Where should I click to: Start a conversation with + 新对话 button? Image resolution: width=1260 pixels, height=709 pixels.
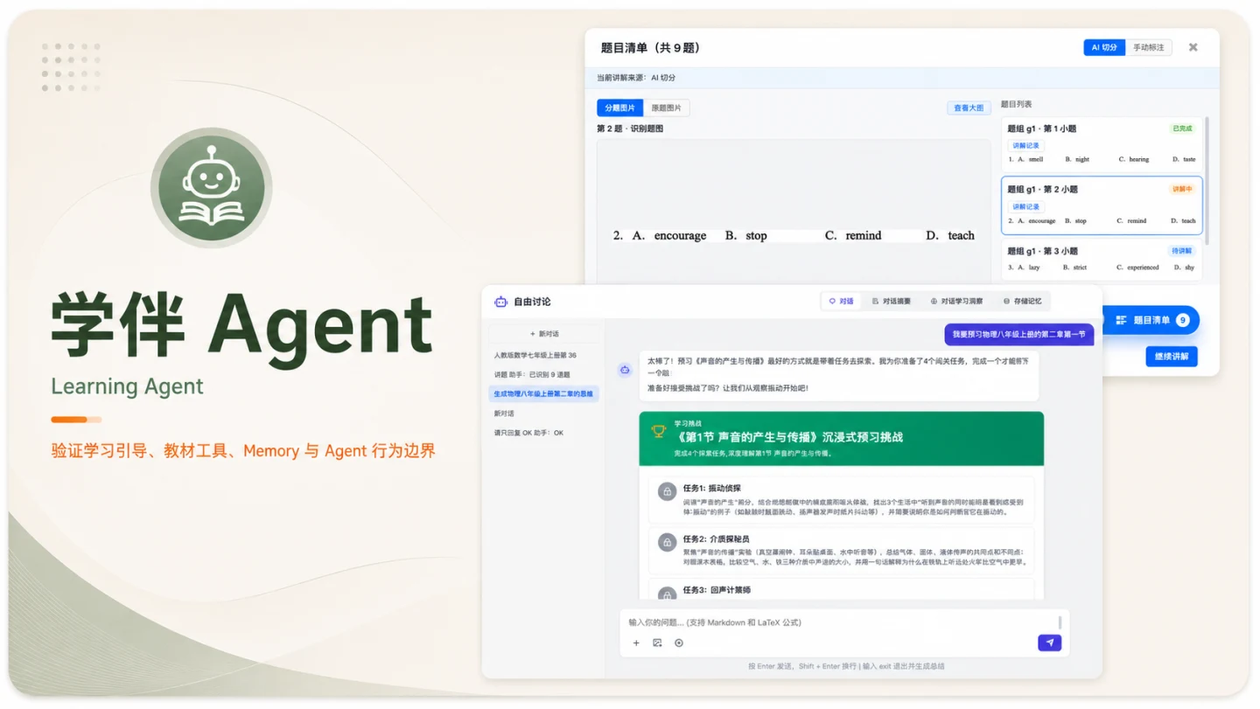point(543,334)
